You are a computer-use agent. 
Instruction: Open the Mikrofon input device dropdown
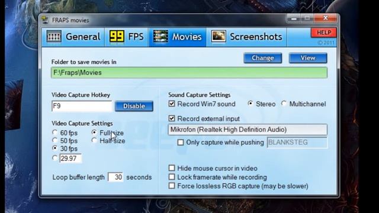tap(248, 130)
